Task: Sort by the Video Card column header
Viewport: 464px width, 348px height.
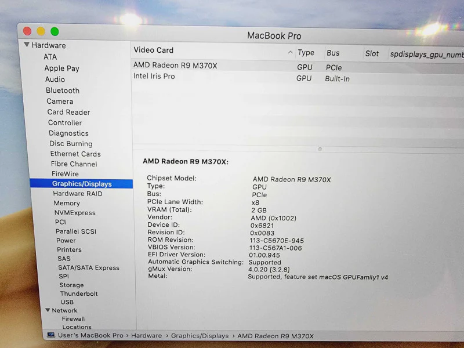Action: [153, 50]
